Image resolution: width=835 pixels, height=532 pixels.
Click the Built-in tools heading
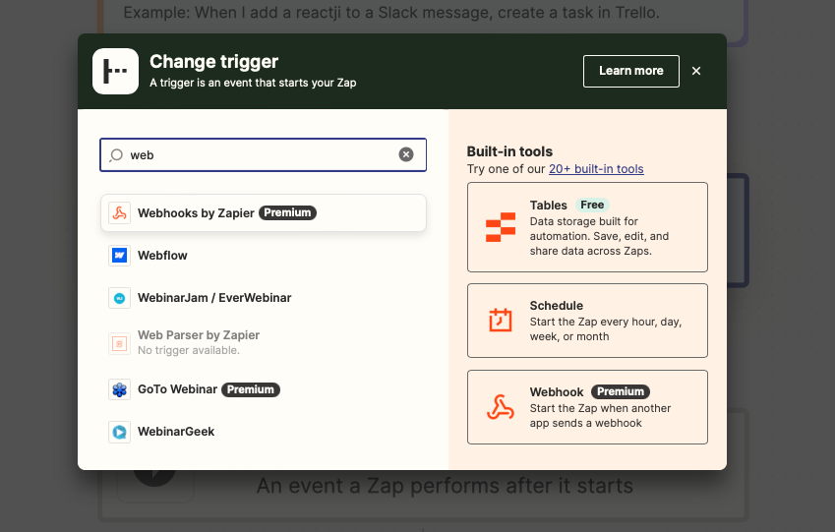coord(509,151)
